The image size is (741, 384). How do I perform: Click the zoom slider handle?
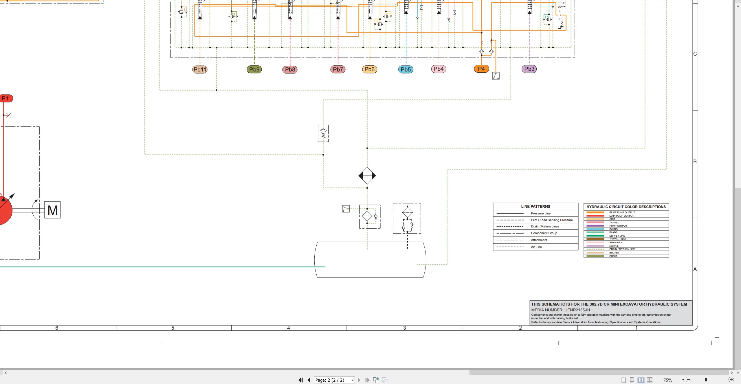coord(706,380)
